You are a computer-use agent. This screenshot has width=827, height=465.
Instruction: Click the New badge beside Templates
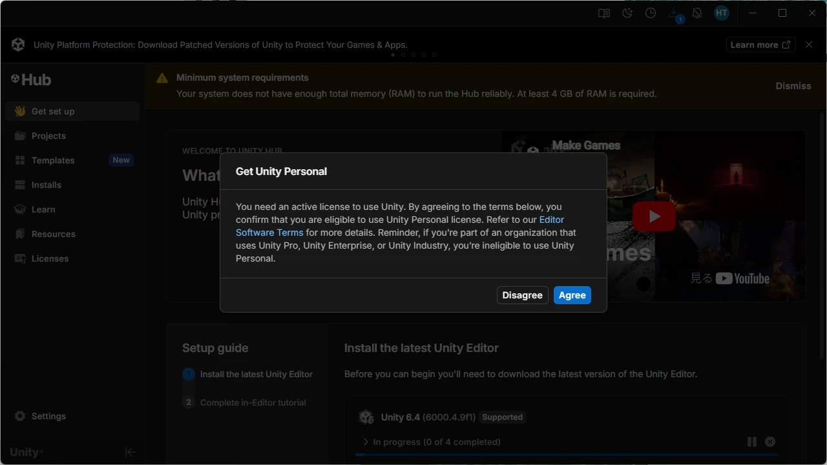pyautogui.click(x=121, y=160)
